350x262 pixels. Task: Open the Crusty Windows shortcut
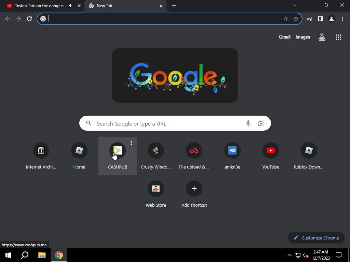click(156, 156)
